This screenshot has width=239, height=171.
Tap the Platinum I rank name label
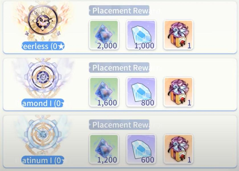[x=43, y=160]
